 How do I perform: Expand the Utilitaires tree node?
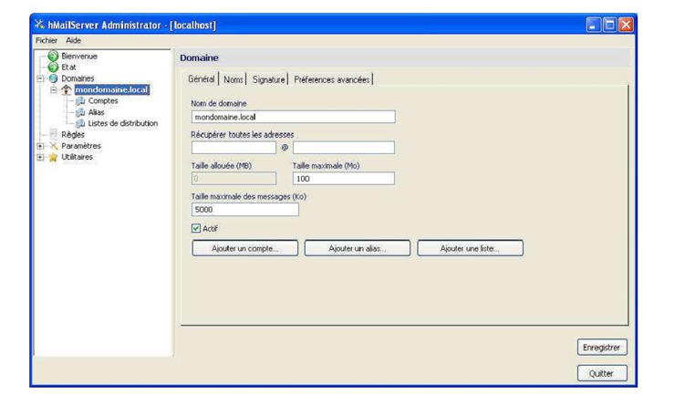[40, 157]
